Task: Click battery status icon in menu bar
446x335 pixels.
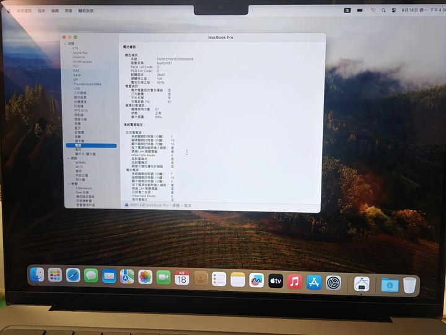Action: pyautogui.click(x=361, y=11)
